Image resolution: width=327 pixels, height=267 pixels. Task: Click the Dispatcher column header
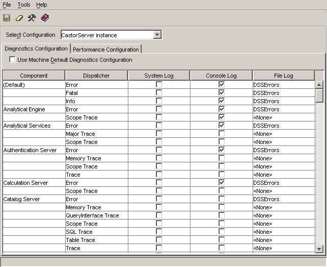coord(96,76)
